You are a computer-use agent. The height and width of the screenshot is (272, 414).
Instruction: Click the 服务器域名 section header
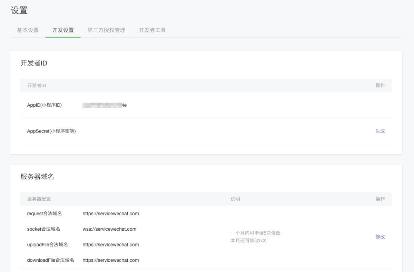[34, 176]
